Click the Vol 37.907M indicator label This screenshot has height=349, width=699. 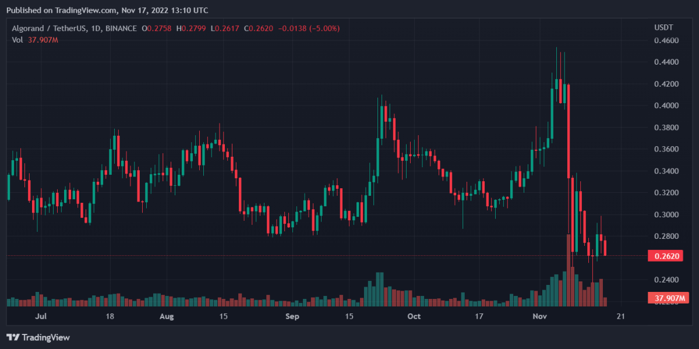[35, 40]
